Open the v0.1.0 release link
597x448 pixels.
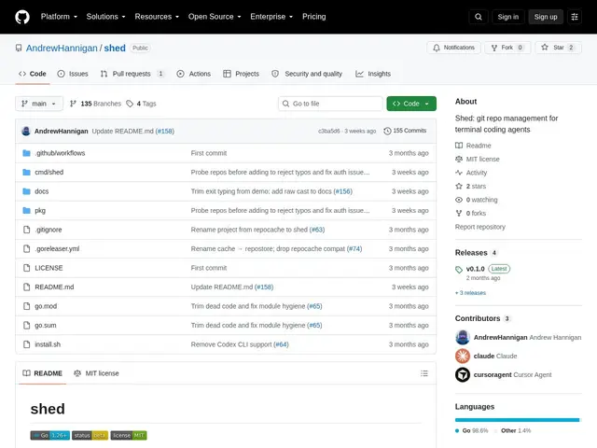click(x=475, y=269)
